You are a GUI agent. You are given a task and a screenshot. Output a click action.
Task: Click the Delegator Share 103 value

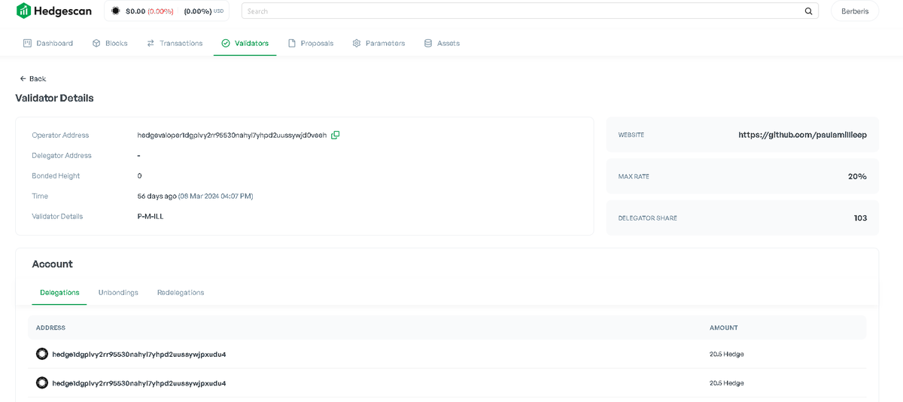pyautogui.click(x=860, y=218)
